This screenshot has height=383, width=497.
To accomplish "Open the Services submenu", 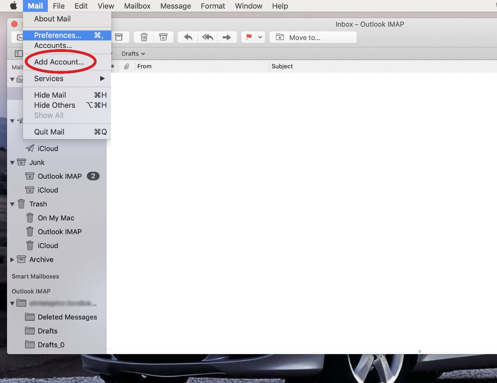I will tap(67, 78).
